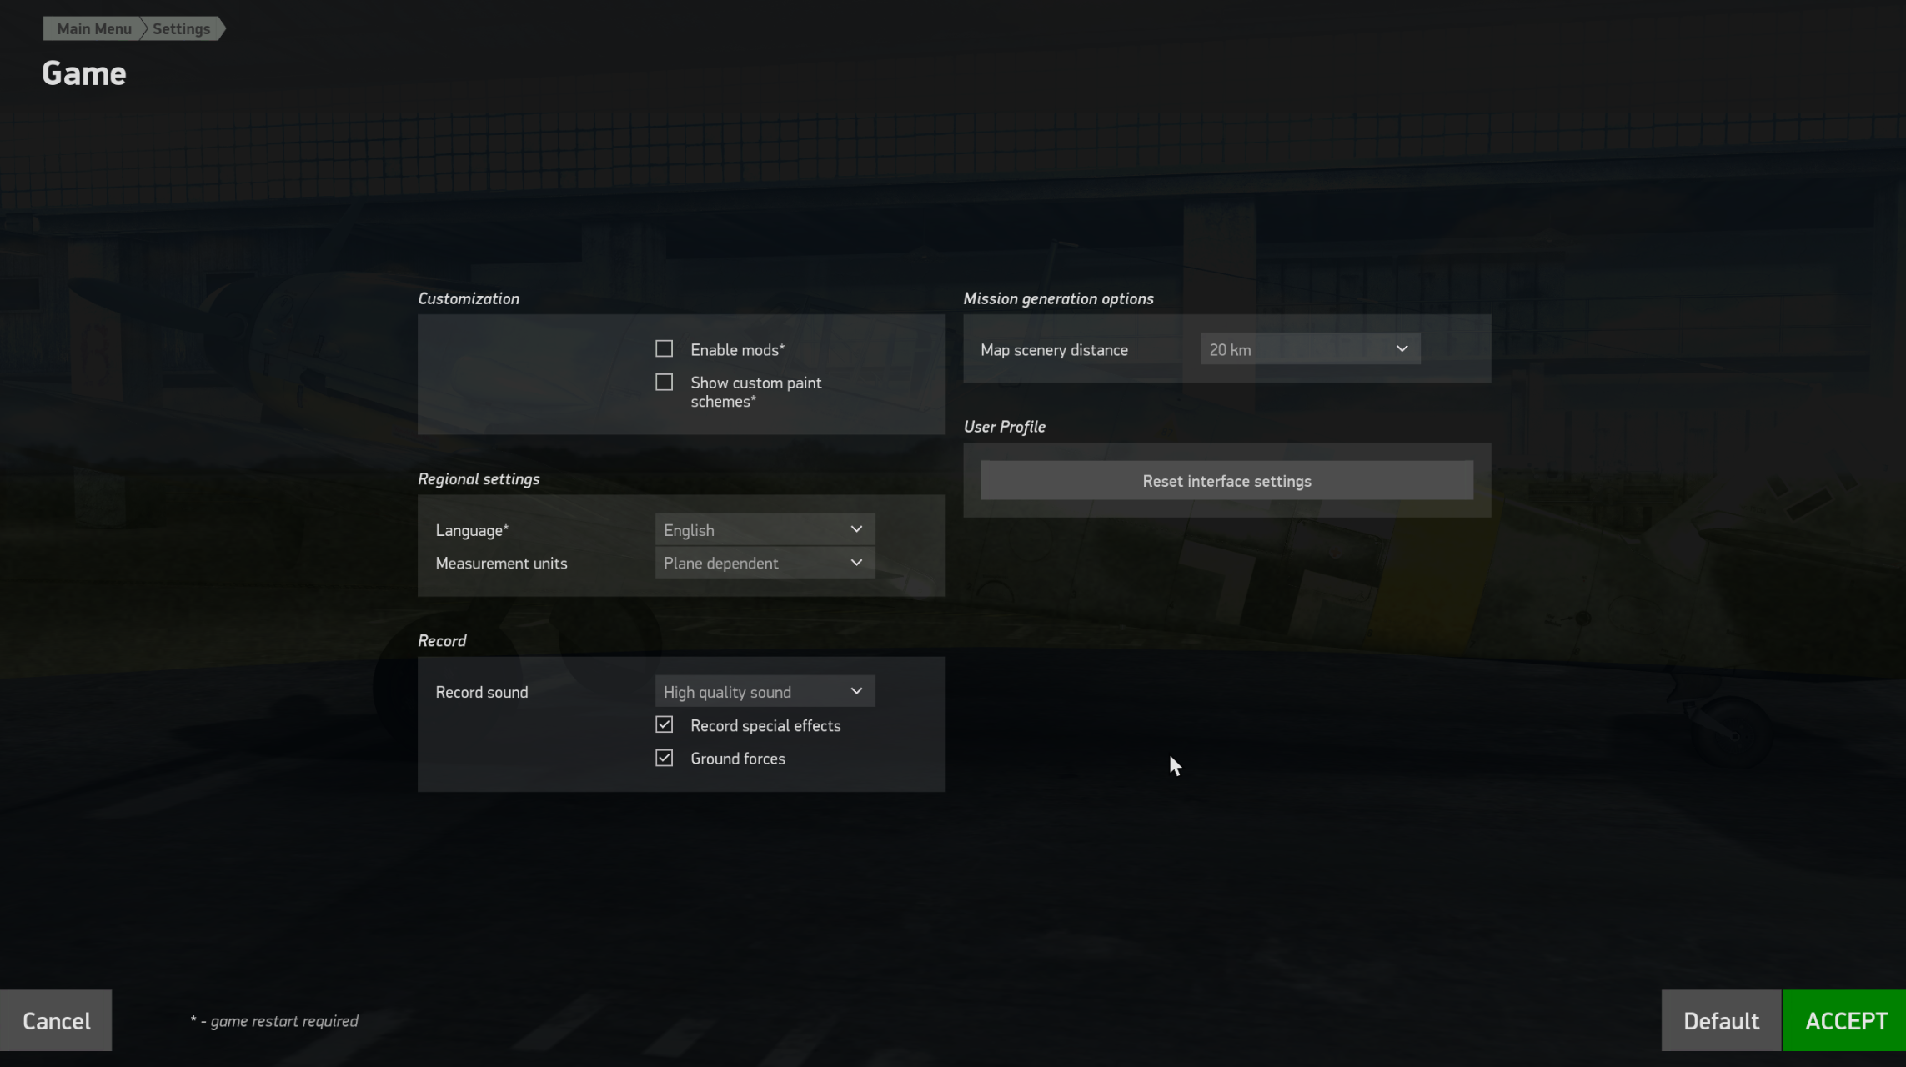Viewport: 1906px width, 1067px height.
Task: Click the Ground forces label
Action: [x=737, y=759]
